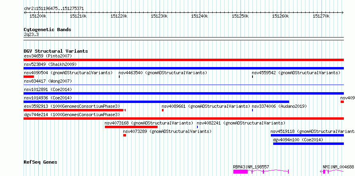
Task: Open nsv4082241 gnomAD variant label
Action: point(241,123)
